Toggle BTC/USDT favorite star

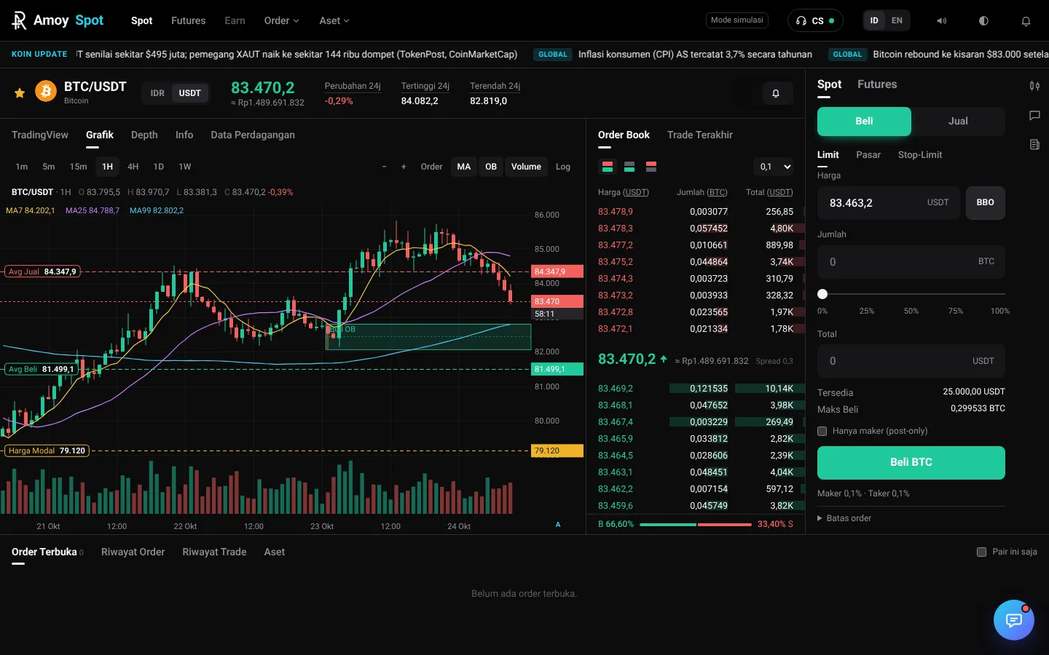click(x=20, y=93)
